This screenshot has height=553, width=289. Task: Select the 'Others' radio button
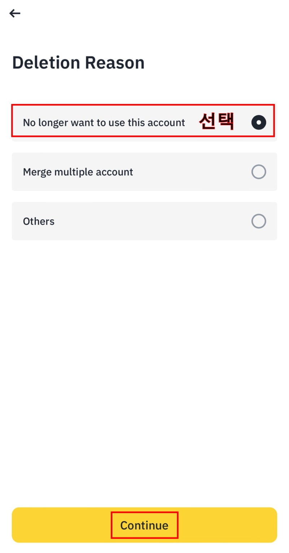[x=259, y=221]
